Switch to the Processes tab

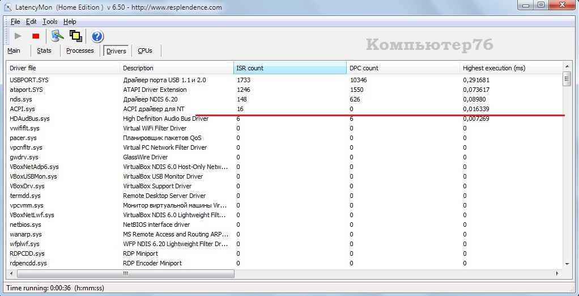[80, 50]
